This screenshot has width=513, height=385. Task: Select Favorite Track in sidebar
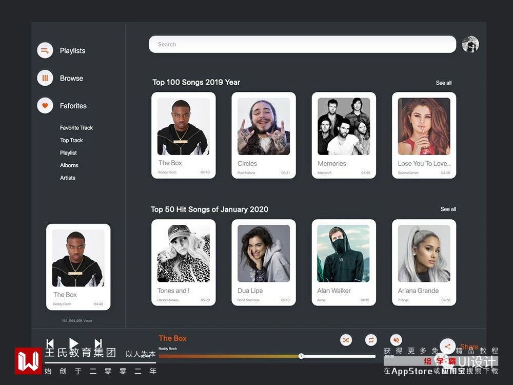(76, 128)
